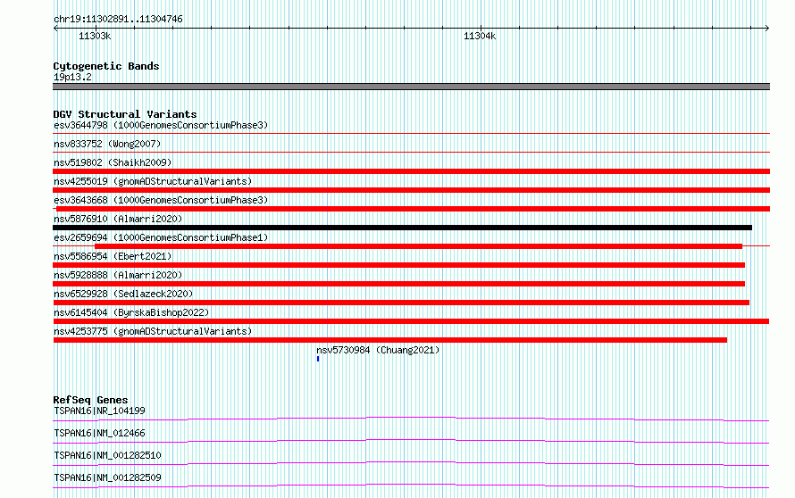Open variant nsv4253775 gnomAD label
This screenshot has width=795, height=498.
(x=153, y=331)
